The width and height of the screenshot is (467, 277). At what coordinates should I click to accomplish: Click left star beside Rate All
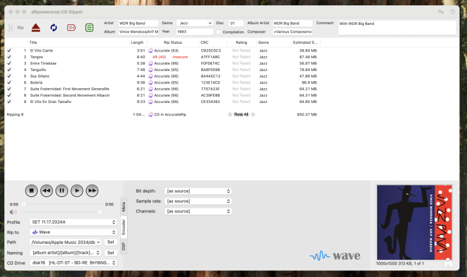pyautogui.click(x=230, y=114)
